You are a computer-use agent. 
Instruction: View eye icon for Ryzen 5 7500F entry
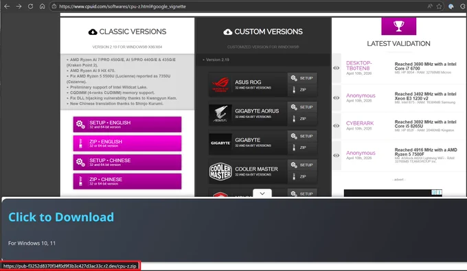337,156
